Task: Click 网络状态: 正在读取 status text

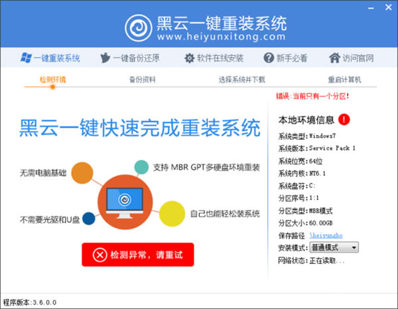Action: point(311,261)
